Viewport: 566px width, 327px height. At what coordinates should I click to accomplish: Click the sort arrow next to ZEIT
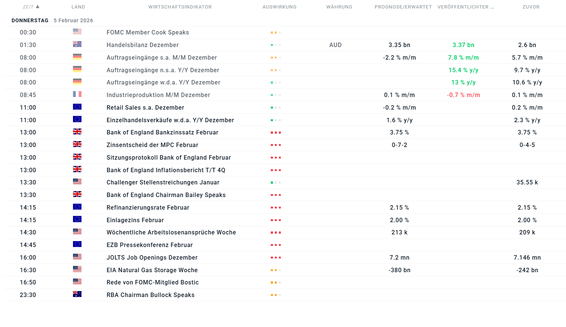[x=37, y=7]
